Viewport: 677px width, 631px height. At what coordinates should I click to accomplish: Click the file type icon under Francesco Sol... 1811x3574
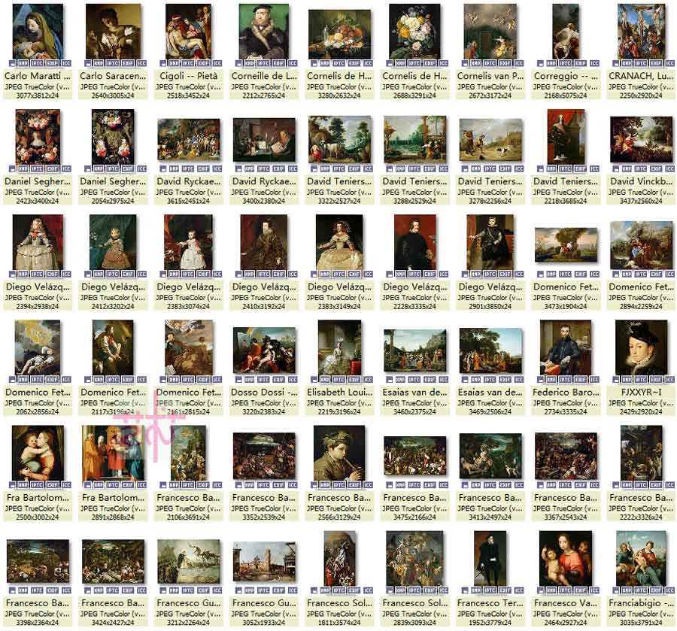314,590
